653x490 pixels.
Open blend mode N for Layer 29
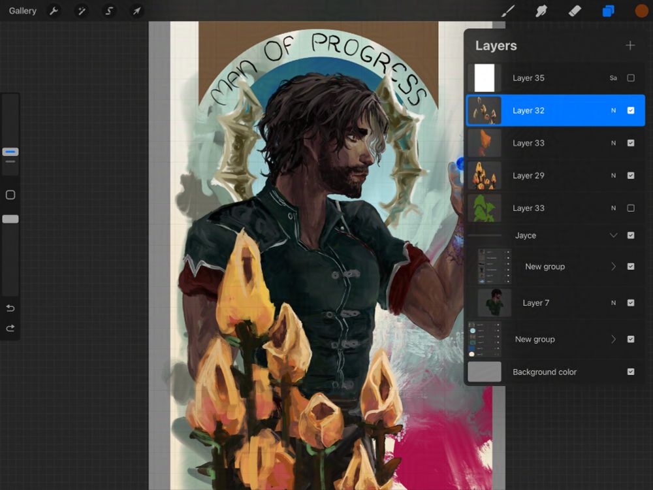(x=613, y=175)
